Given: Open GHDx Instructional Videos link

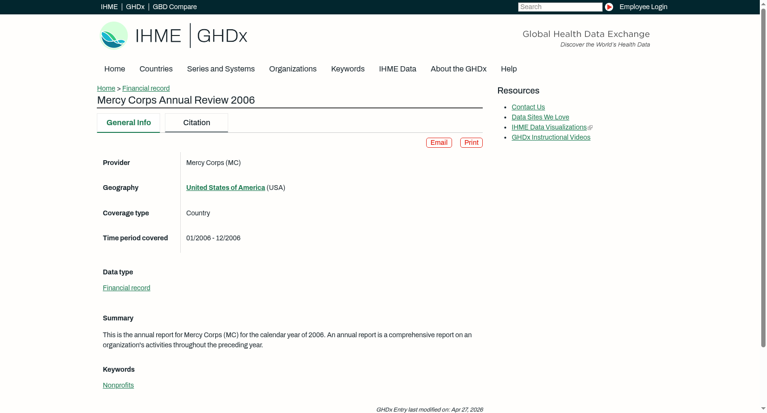Looking at the screenshot, I should coord(551,137).
